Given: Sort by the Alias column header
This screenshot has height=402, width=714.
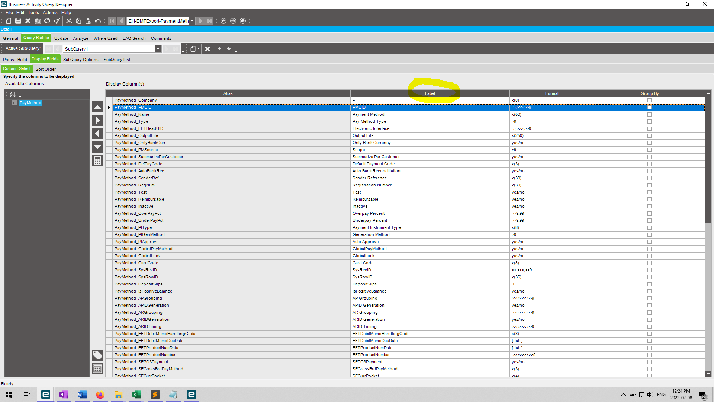Looking at the screenshot, I should pos(228,93).
